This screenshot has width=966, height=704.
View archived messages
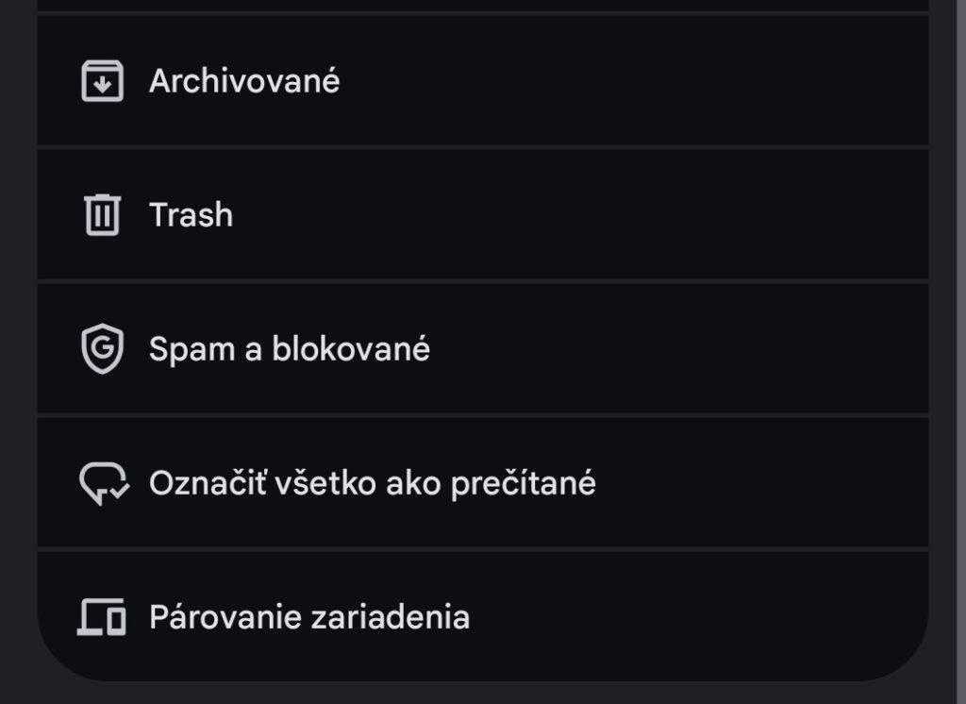click(246, 81)
